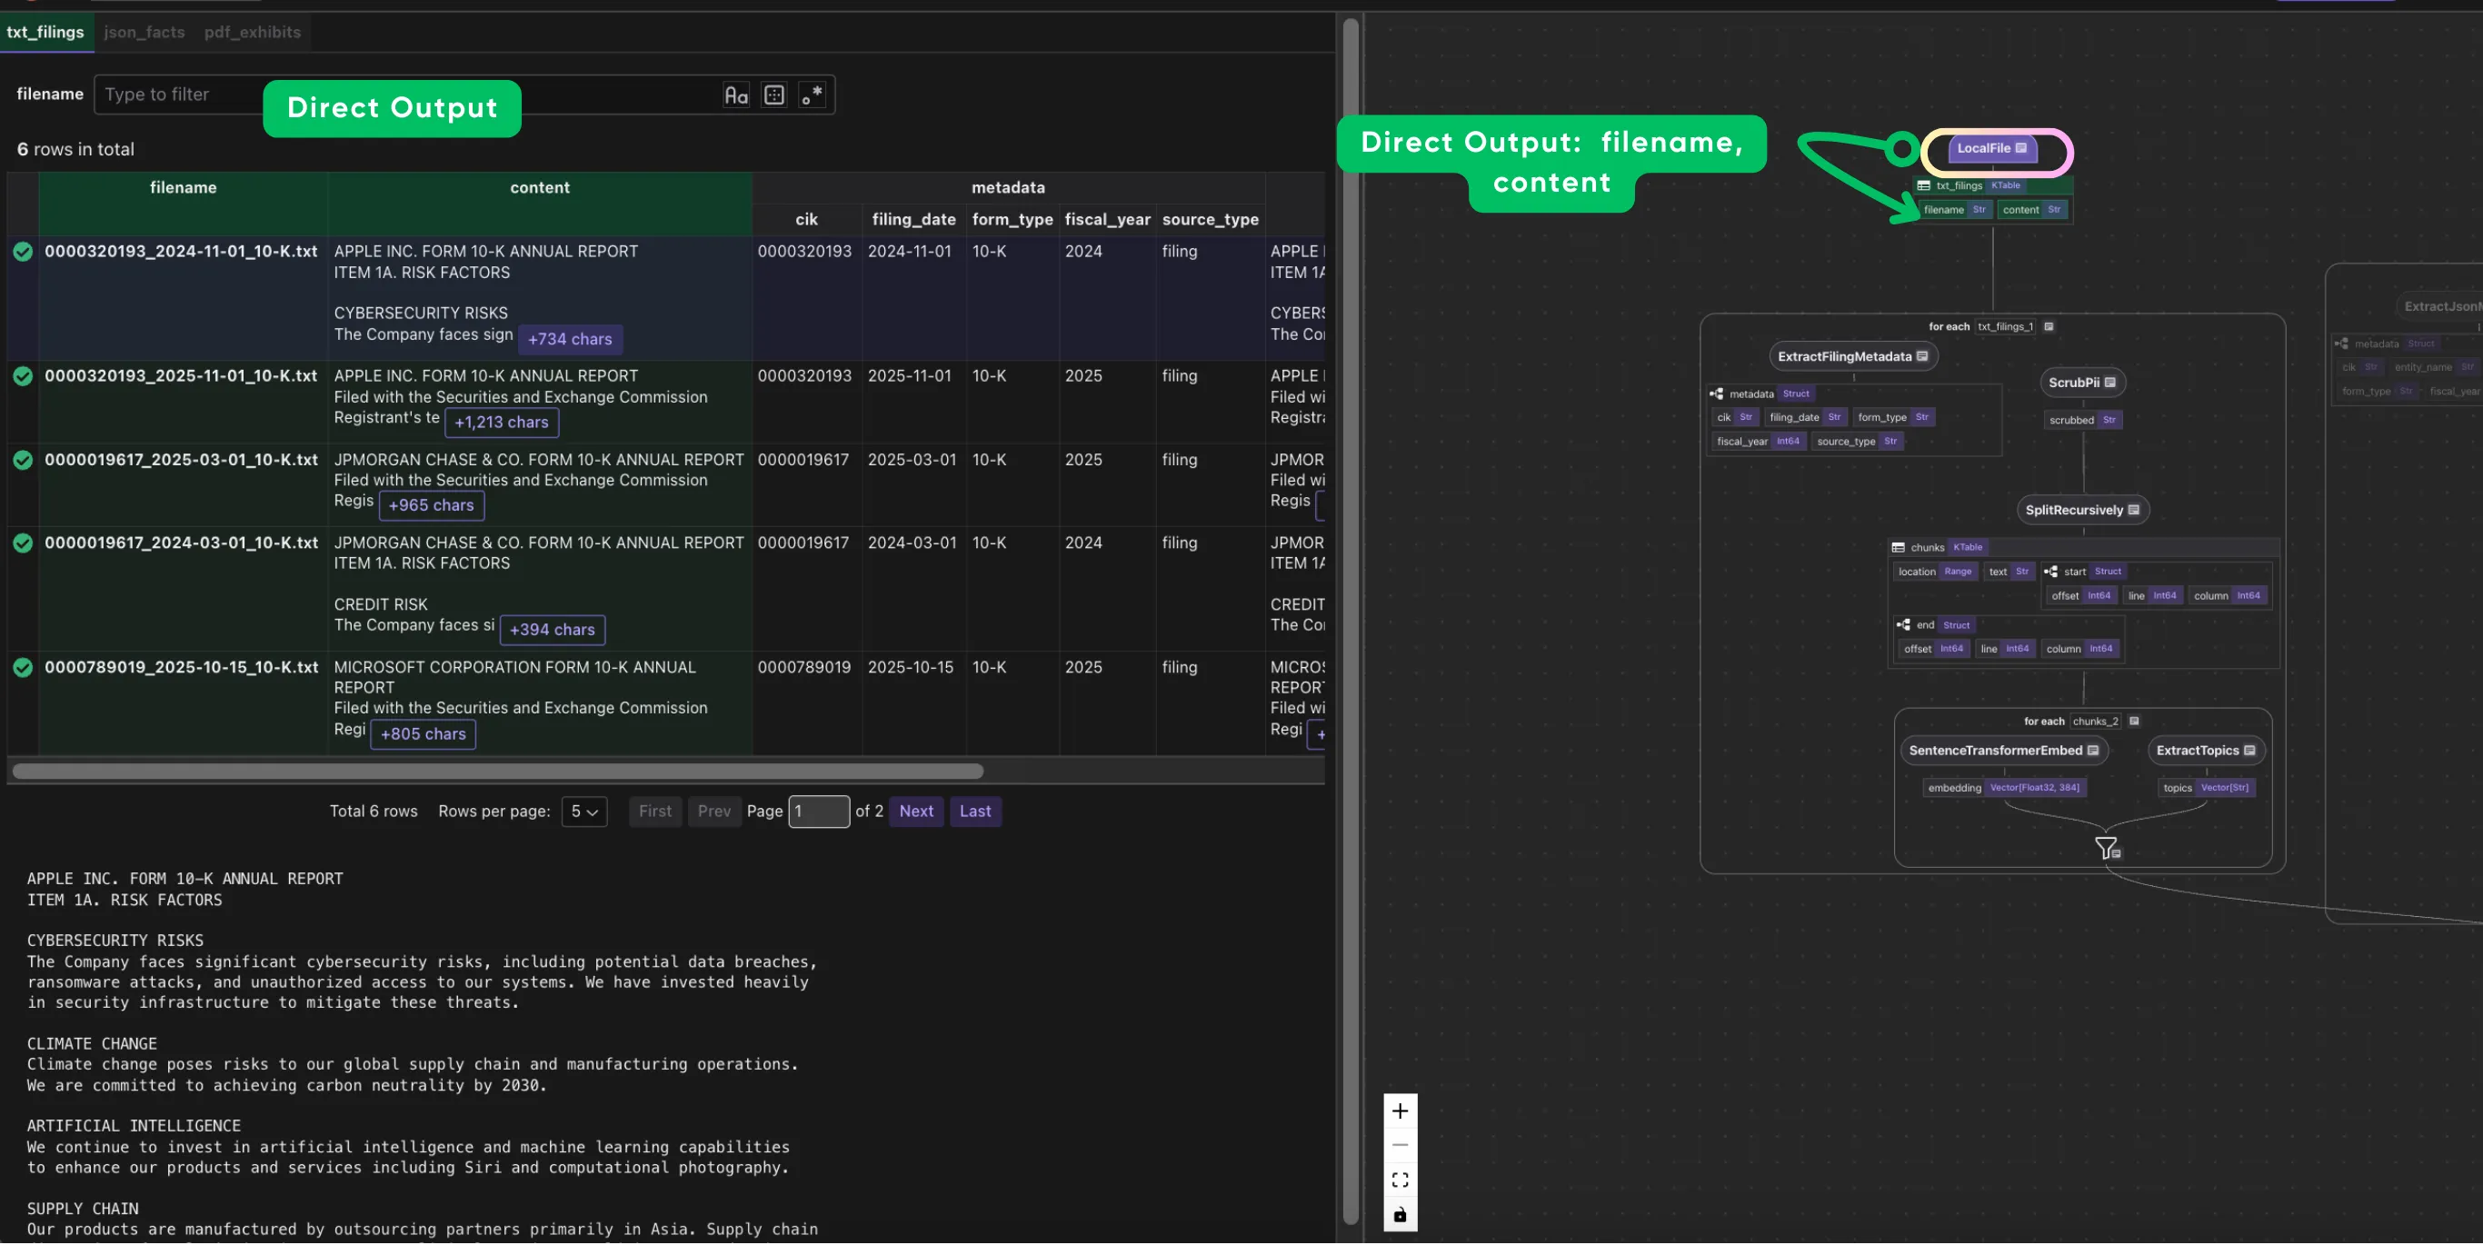This screenshot has width=2483, height=1245.
Task: Click the First page button
Action: pos(655,812)
